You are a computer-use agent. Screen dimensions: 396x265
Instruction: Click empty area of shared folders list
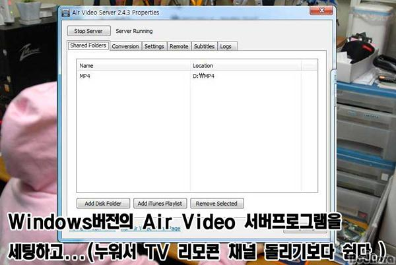(x=198, y=138)
